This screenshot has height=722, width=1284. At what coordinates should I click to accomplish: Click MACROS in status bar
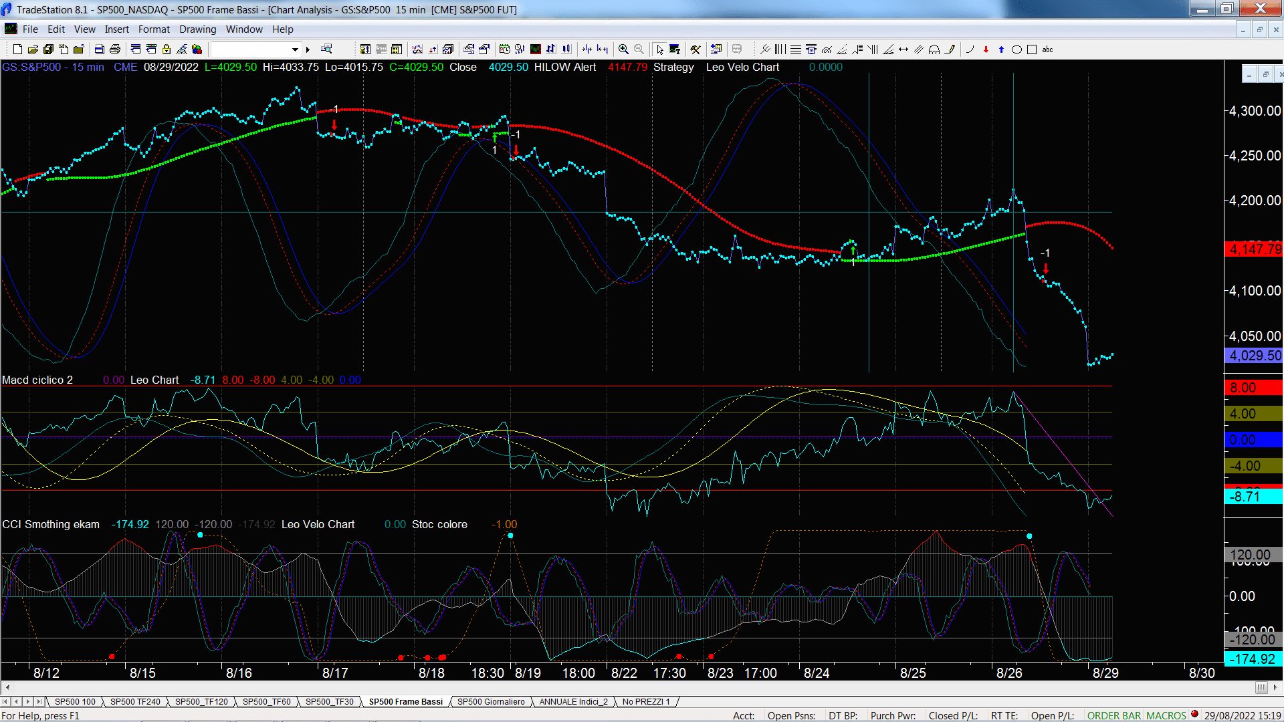tap(1166, 716)
